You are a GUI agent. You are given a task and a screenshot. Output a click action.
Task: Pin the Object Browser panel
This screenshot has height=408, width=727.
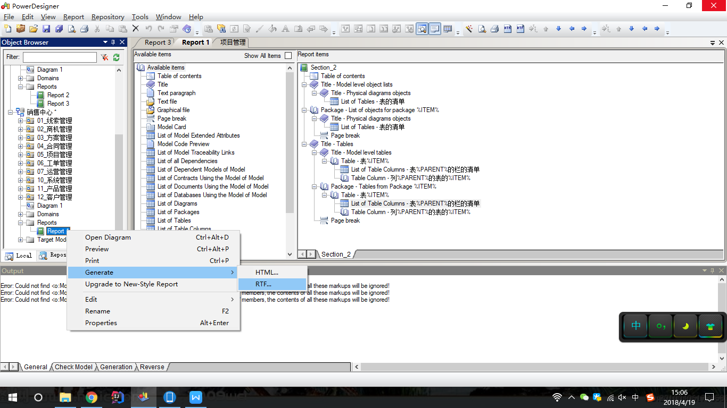[113, 42]
